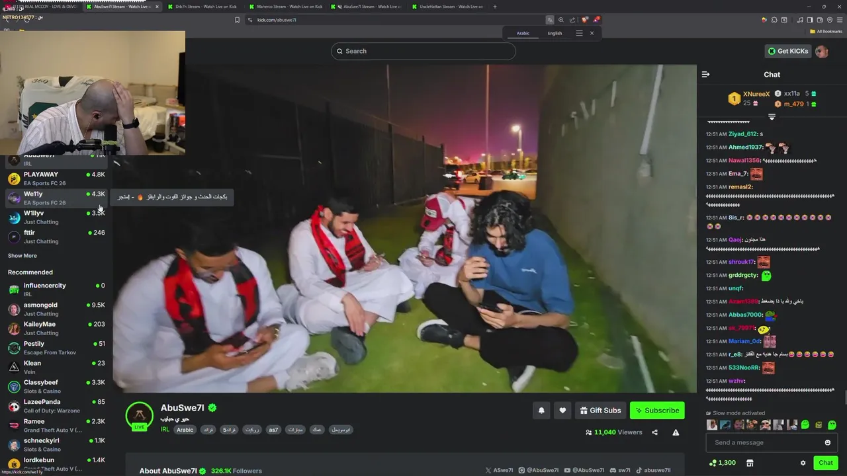The width and height of the screenshot is (847, 476).
Task: Click the share page icon in address bar
Action: pyautogui.click(x=572, y=20)
